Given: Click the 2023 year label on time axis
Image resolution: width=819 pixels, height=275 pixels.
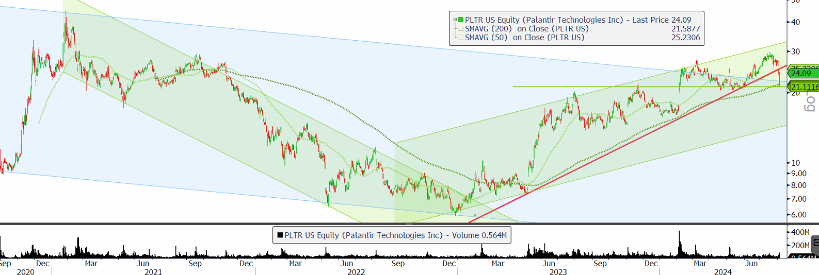Looking at the screenshot, I should tap(558, 272).
